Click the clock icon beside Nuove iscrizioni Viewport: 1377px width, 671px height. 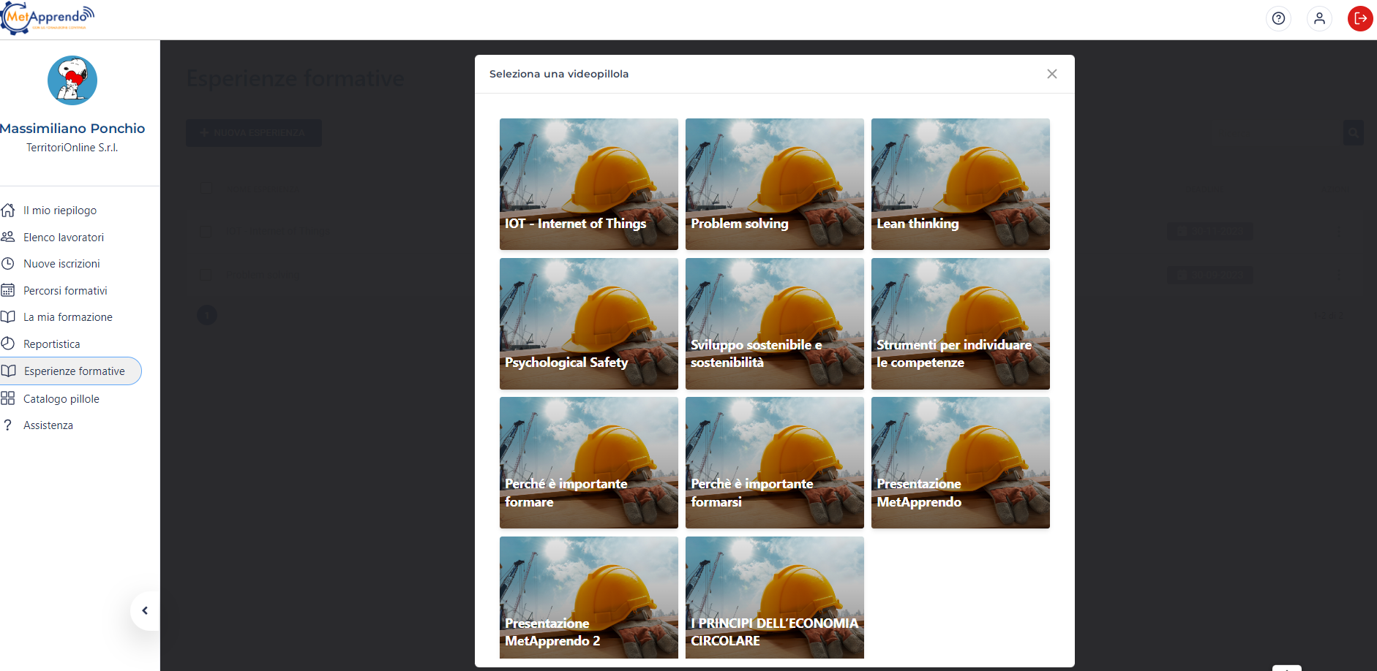8,263
